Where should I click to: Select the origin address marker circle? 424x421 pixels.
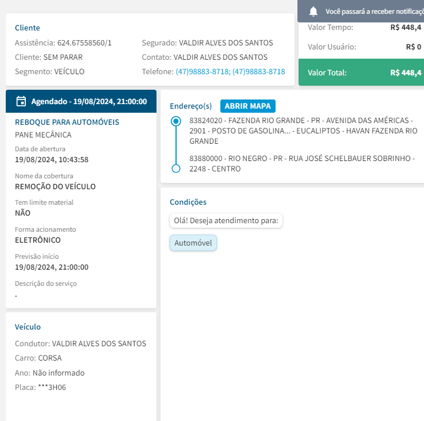coord(176,121)
